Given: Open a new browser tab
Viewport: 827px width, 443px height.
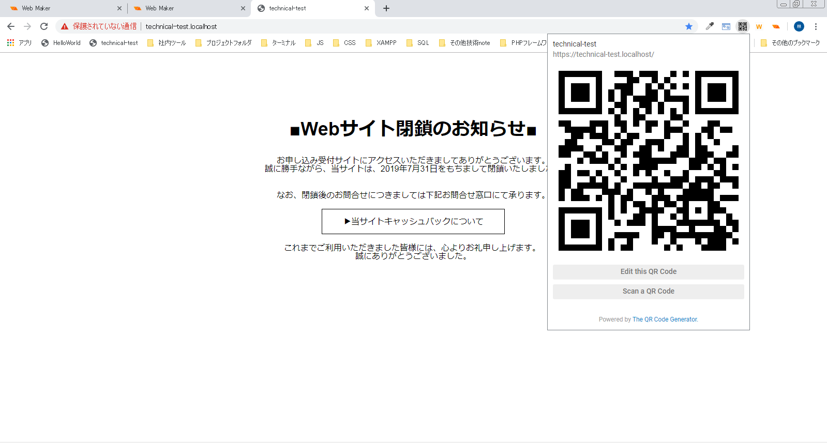Looking at the screenshot, I should pyautogui.click(x=386, y=8).
